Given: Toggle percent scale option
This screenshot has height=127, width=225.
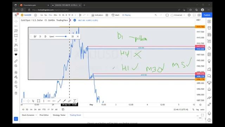Looking at the screenshot, I should click(193, 110).
